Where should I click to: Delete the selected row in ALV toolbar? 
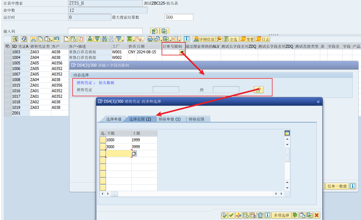[x=81, y=39]
